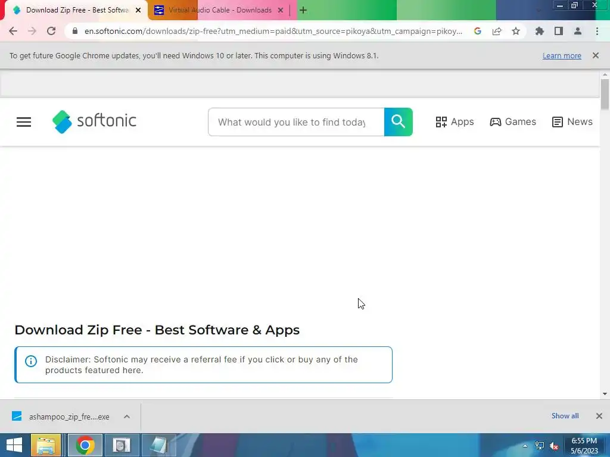Click the scrollbar down arrow
The height and width of the screenshot is (457, 610).
[605, 394]
